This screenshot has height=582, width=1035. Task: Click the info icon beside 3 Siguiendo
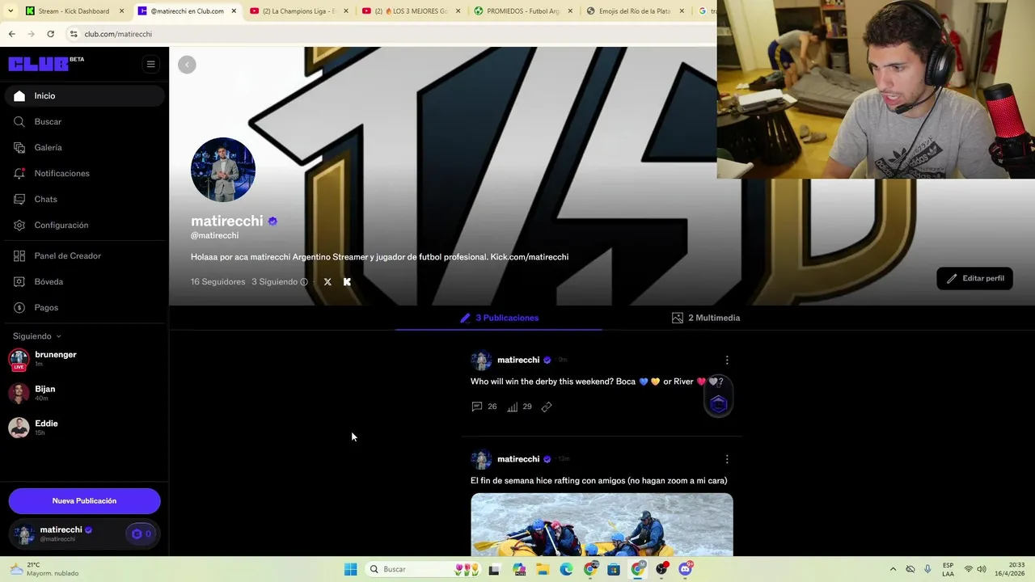tap(304, 282)
